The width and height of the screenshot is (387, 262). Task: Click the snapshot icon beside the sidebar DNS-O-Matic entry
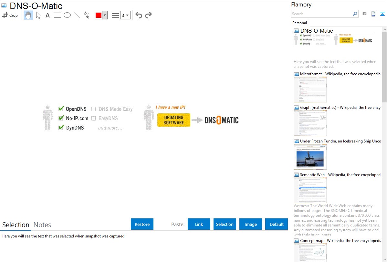pyautogui.click(x=297, y=31)
